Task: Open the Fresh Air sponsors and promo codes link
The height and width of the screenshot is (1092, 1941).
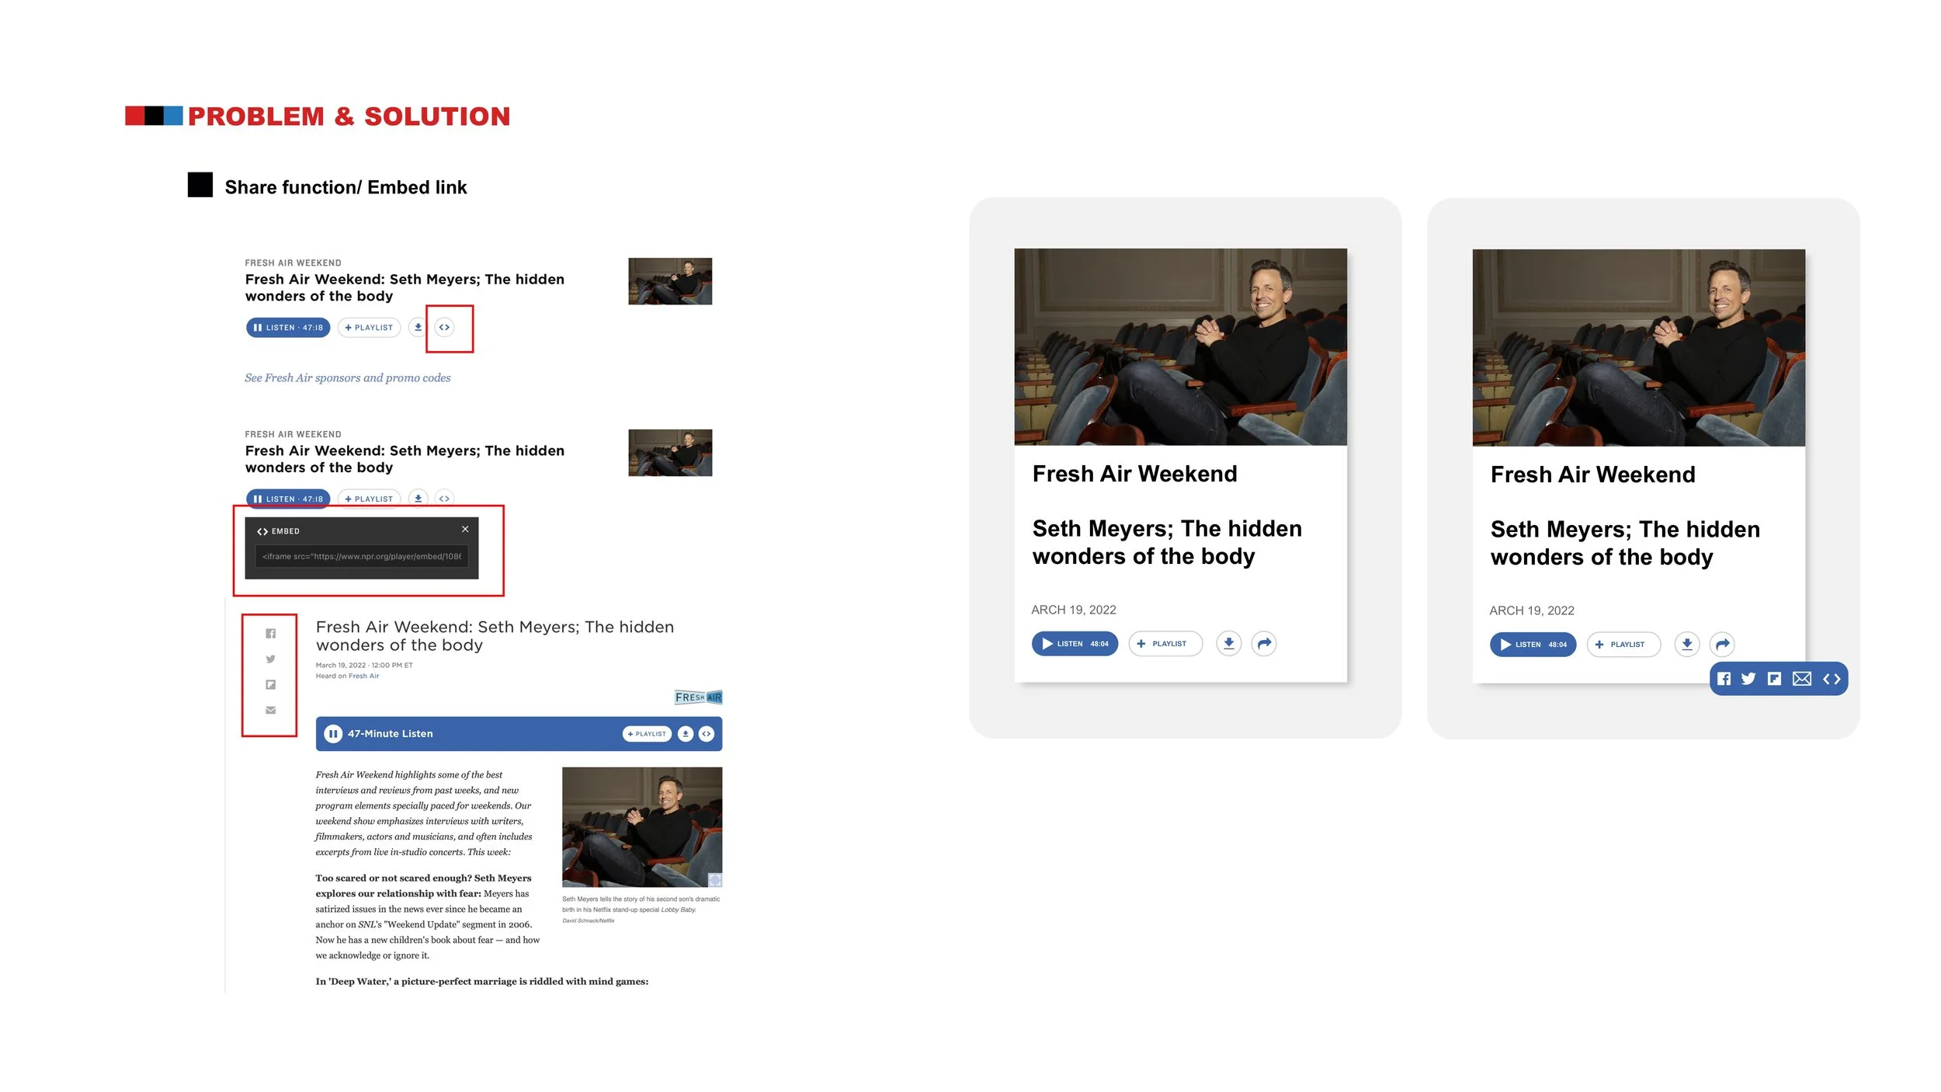Action: click(347, 378)
